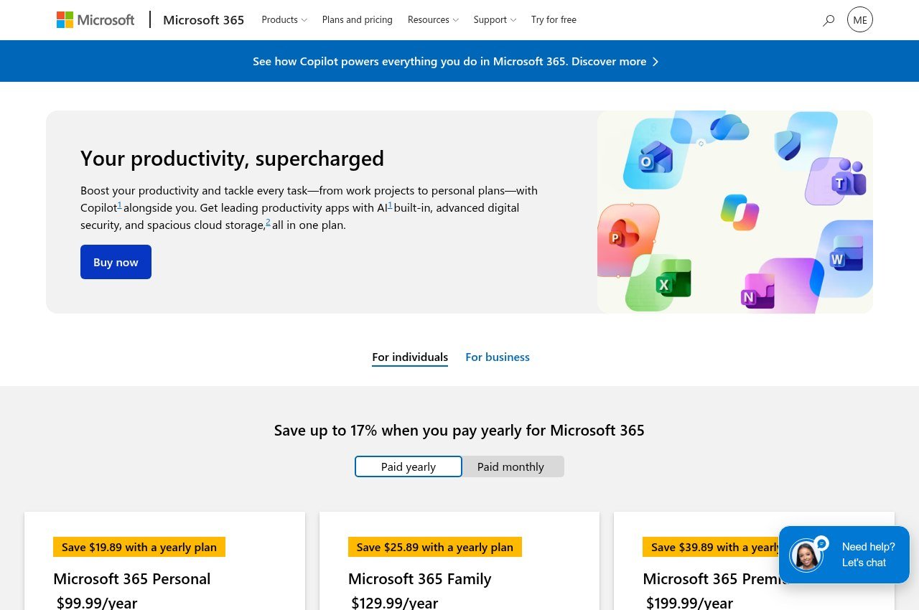Click the Defender shield icon in hero image
Screen dimensions: 919x610
788,146
